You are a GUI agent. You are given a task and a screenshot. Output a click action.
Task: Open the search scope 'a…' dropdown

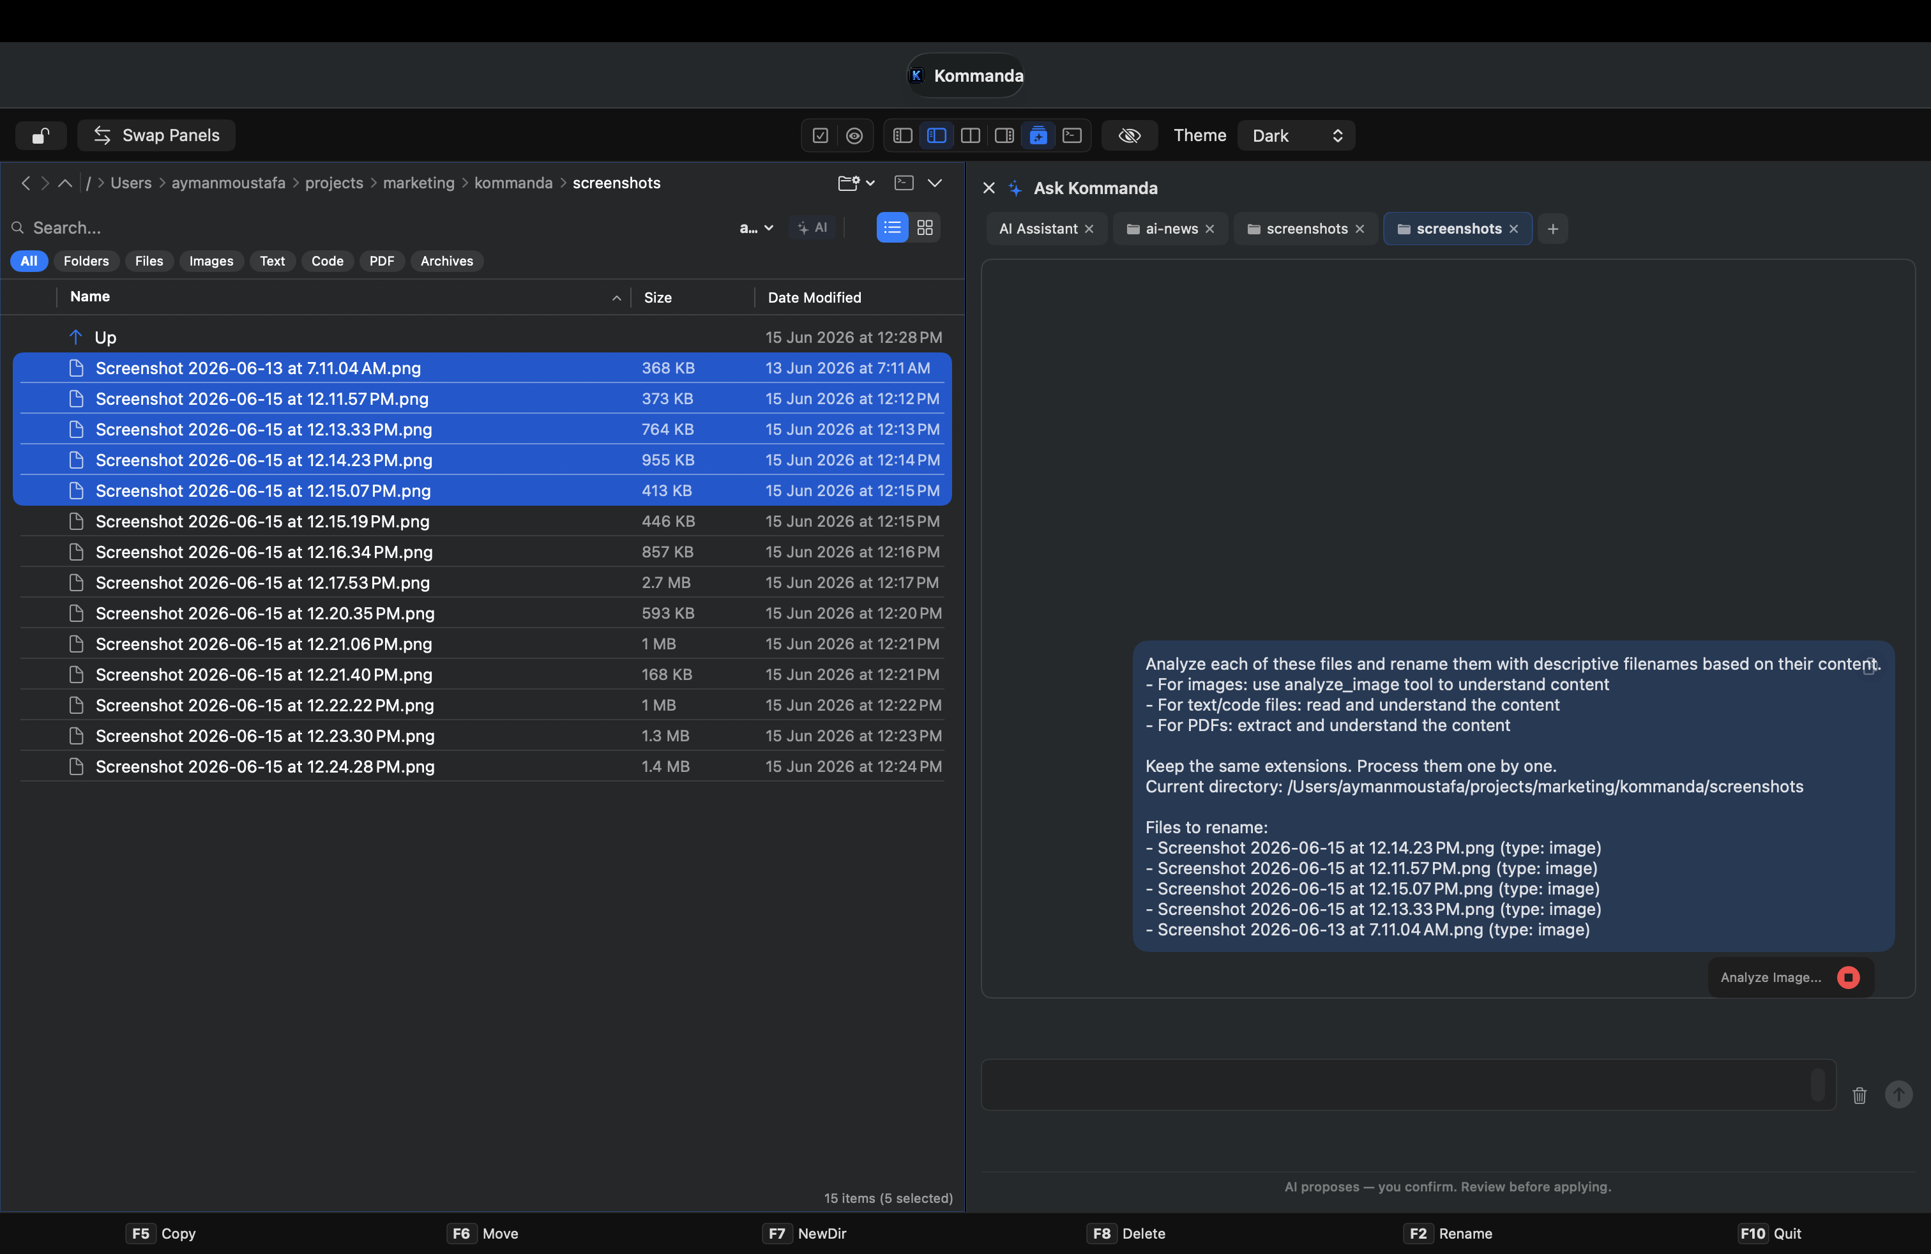click(756, 228)
